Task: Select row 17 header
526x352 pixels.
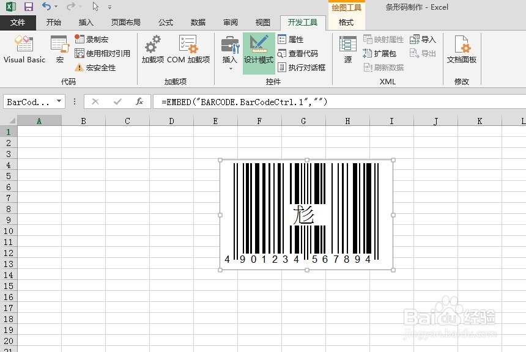Action: 9,308
